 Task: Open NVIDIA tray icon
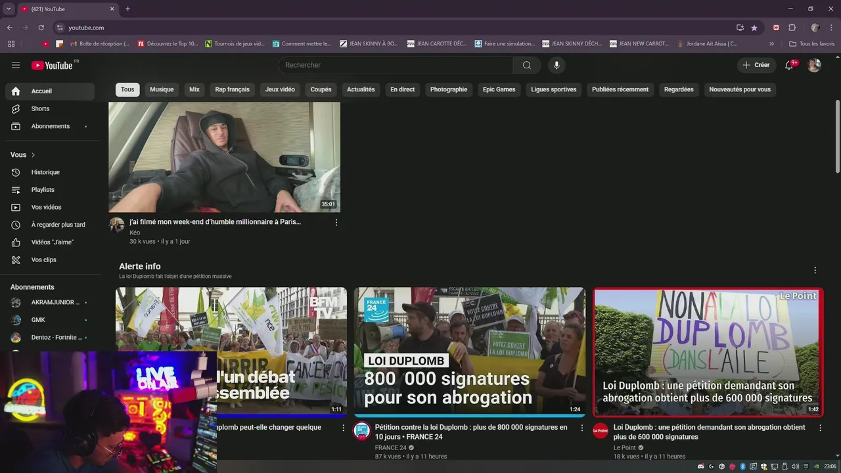(x=817, y=466)
